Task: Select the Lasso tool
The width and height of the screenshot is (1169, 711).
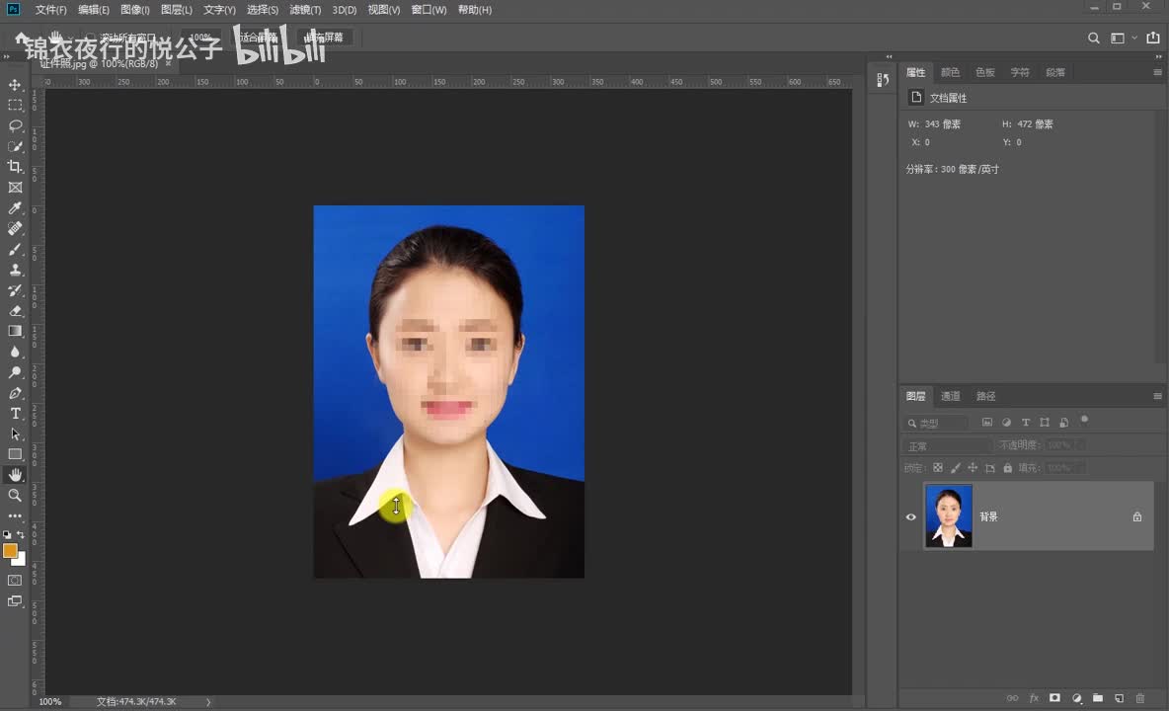Action: [15, 125]
